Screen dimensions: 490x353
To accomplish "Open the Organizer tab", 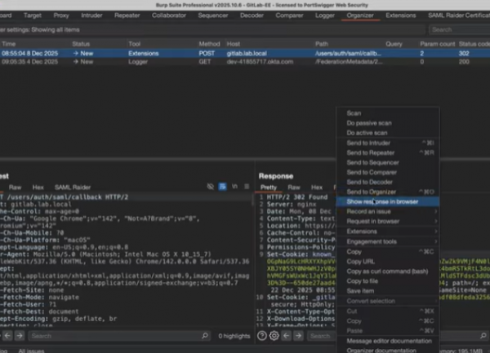I will pos(360,15).
